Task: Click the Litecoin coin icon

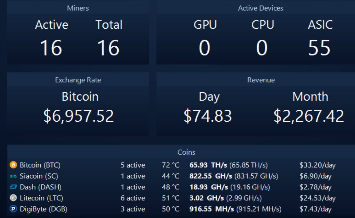Action: tap(13, 198)
